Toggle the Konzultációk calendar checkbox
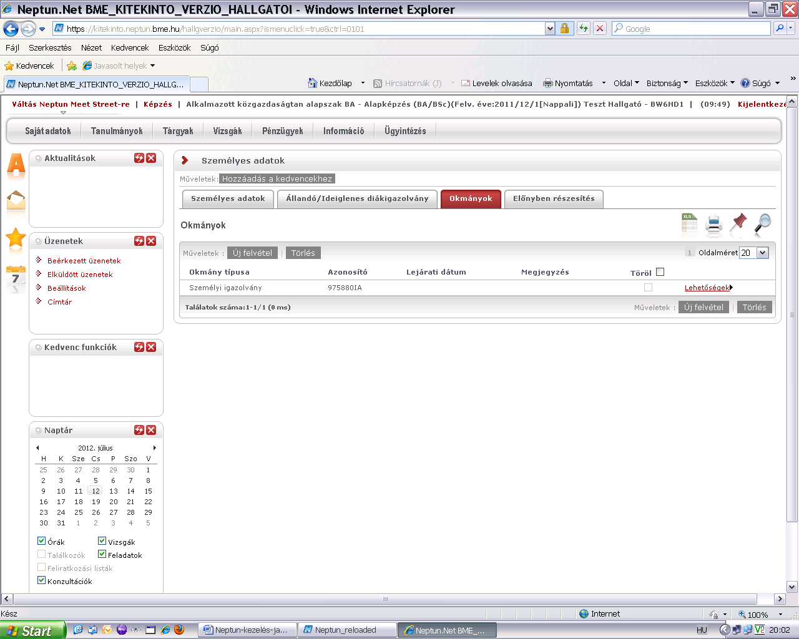The image size is (799, 639). 42,580
